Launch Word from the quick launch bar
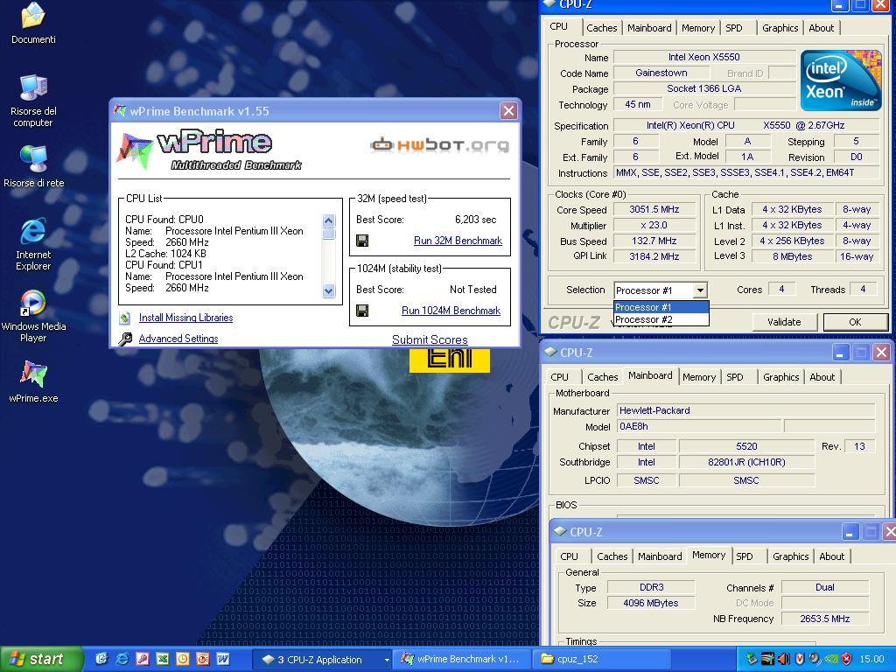This screenshot has width=896, height=672. (223, 659)
